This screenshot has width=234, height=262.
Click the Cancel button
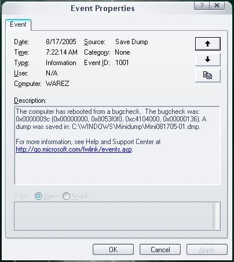click(x=160, y=250)
